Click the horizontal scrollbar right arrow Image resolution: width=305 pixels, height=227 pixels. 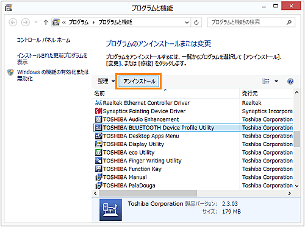click(290, 194)
